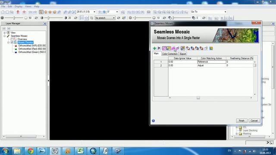276x155 pixels.
Task: Click the Zoom to Full Extent icon
Action: (74, 12)
